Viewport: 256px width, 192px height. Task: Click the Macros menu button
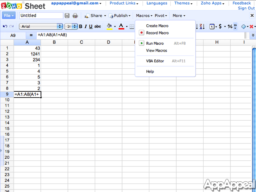(x=144, y=16)
